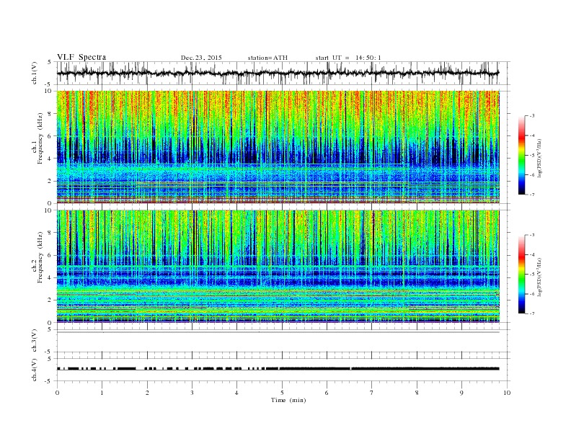The image size is (571, 441).
Task: Click the "10" minute time axis tick
Action: click(x=507, y=393)
